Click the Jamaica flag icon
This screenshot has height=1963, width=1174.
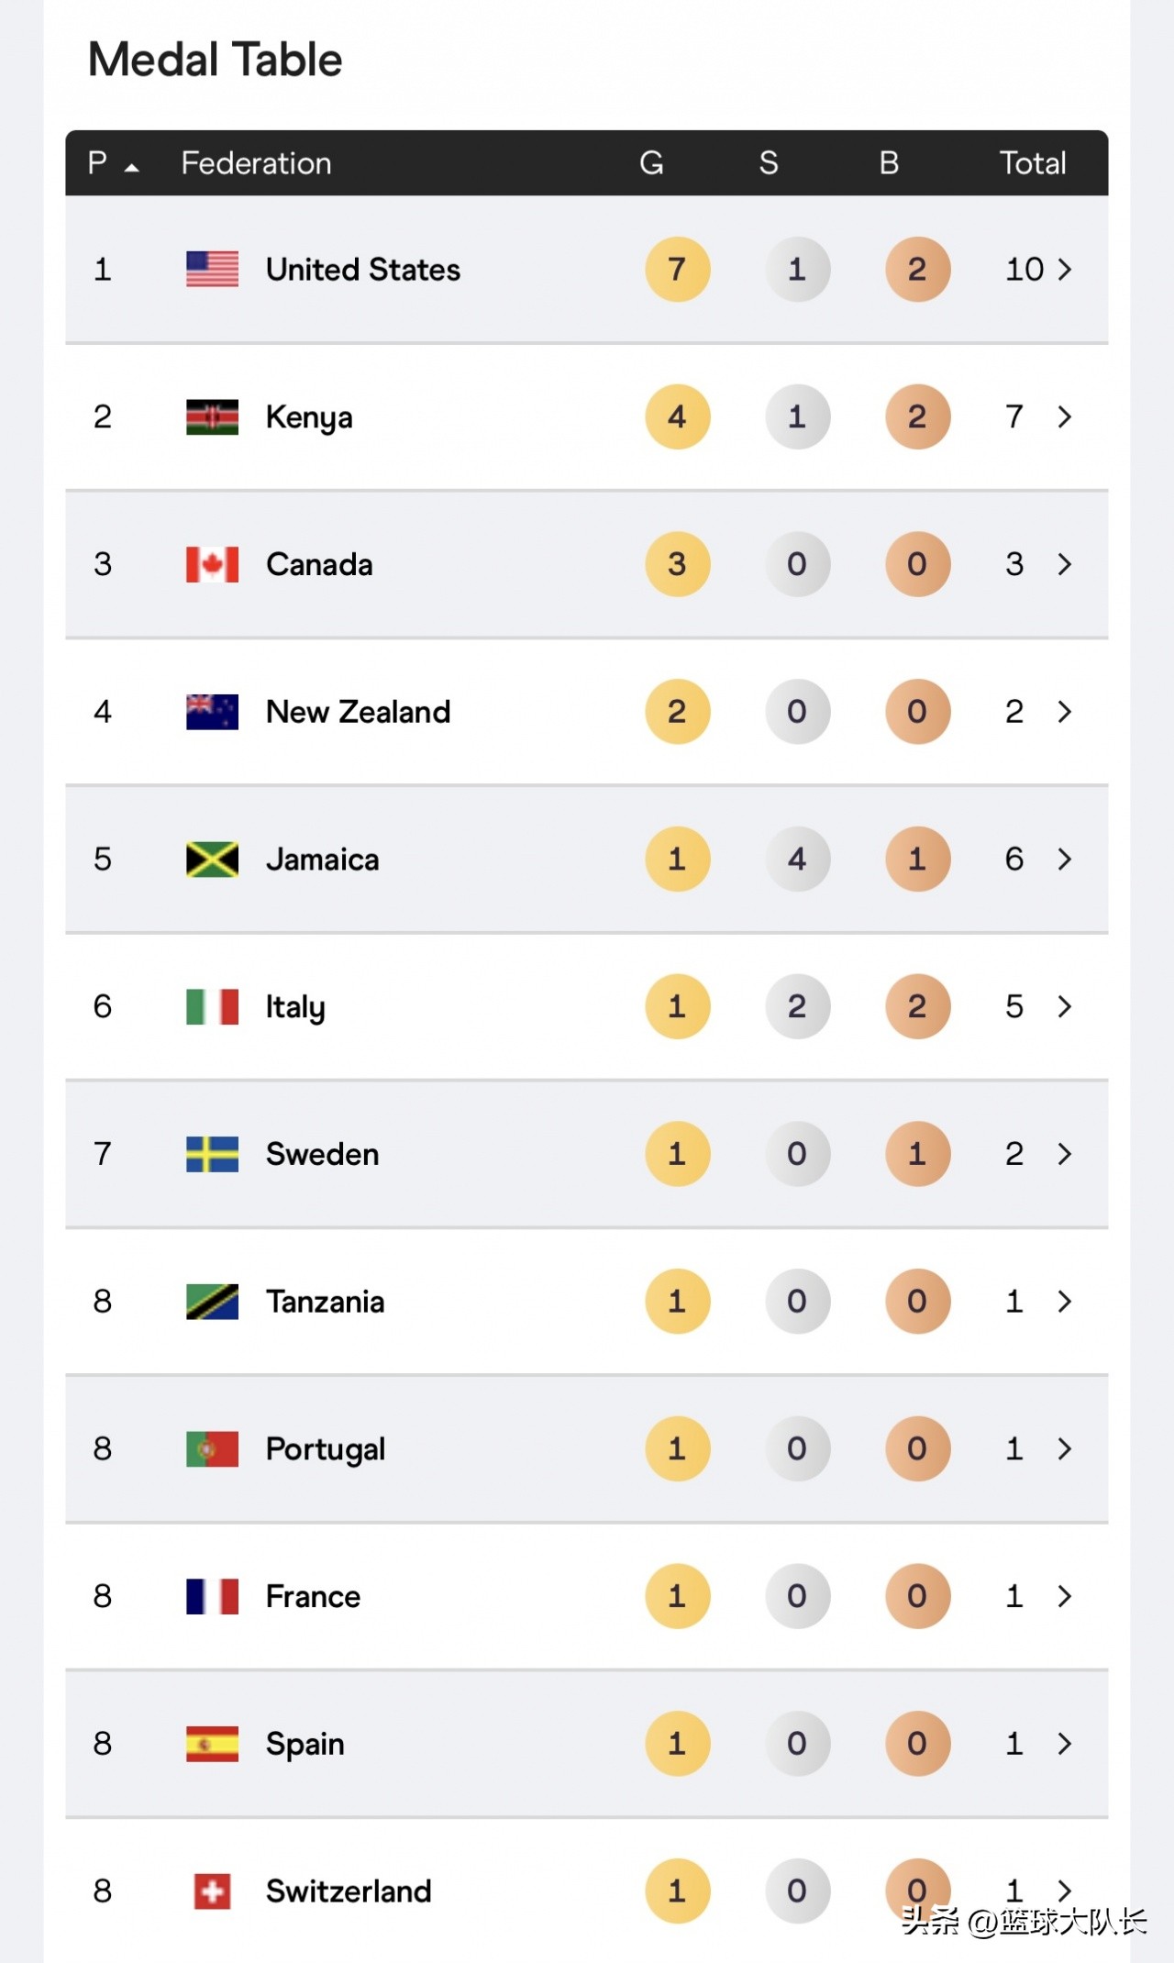pos(212,860)
